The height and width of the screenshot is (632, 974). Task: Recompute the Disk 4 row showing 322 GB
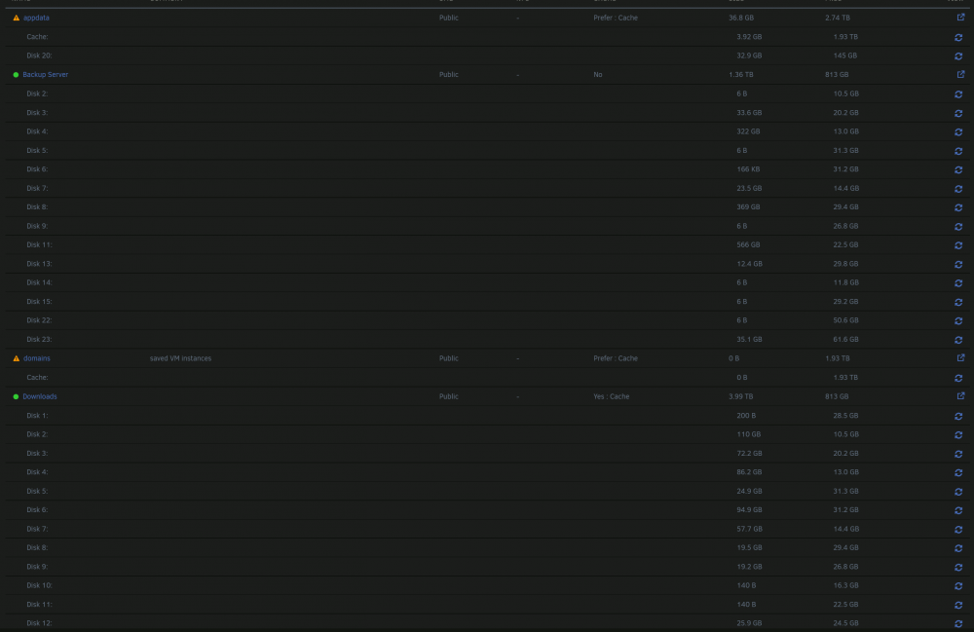point(958,131)
